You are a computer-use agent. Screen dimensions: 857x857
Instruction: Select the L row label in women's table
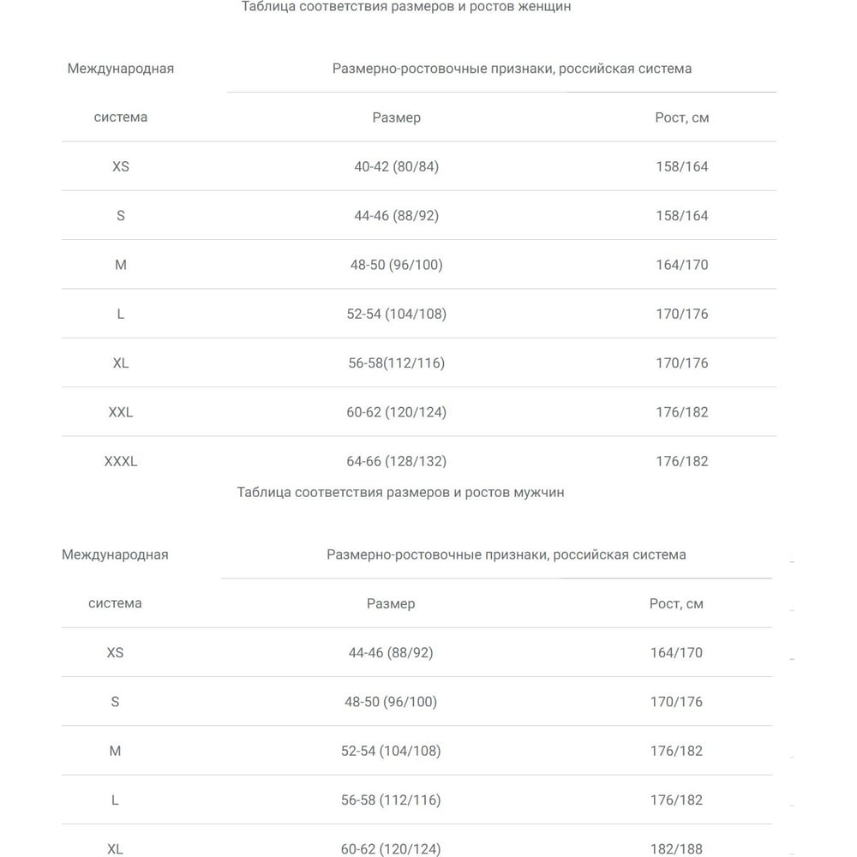tap(121, 314)
